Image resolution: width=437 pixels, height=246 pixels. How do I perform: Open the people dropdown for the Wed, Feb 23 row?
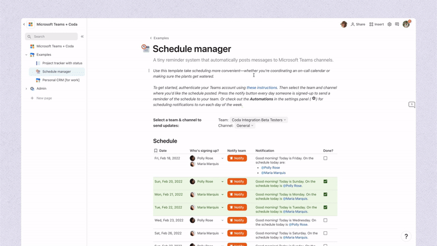(222, 220)
